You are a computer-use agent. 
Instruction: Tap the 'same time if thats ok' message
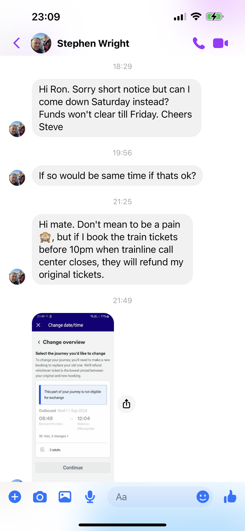pos(117,176)
